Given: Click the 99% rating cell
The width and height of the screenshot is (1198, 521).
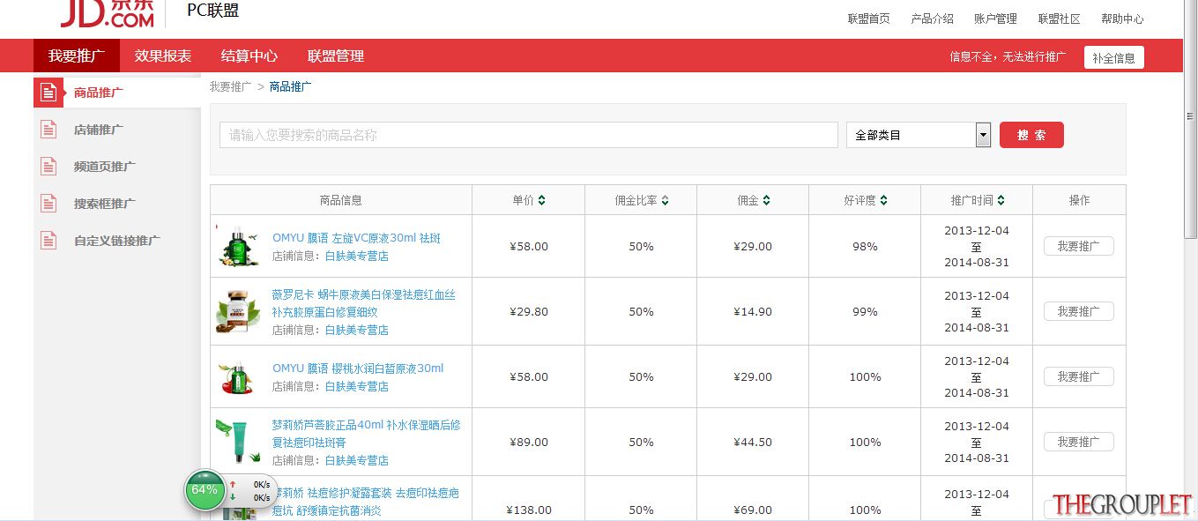Looking at the screenshot, I should (865, 311).
